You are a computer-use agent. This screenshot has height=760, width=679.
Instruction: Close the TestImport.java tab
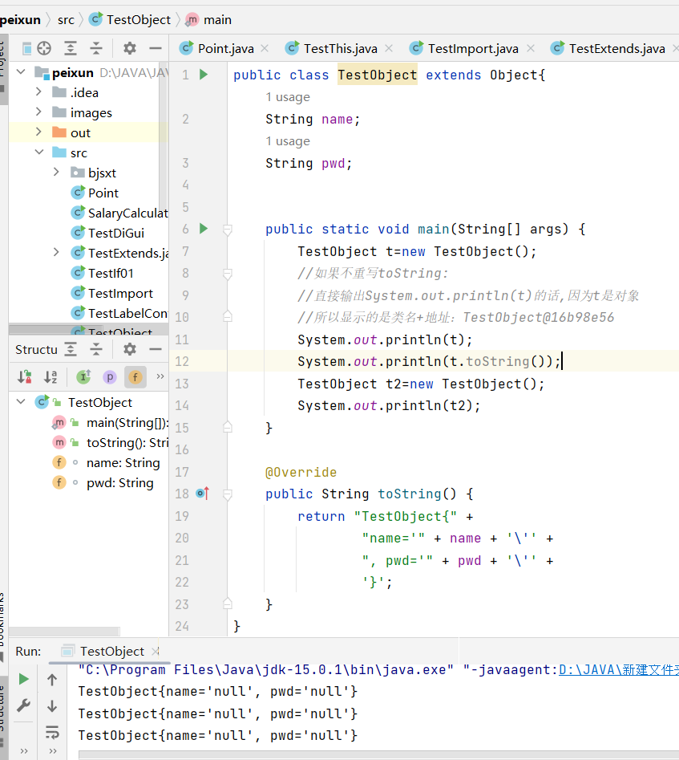click(531, 48)
